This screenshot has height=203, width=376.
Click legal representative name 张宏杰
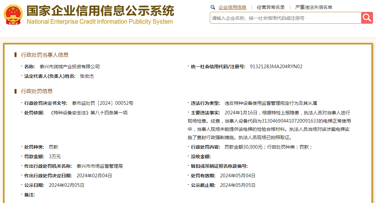pyautogui.click(x=87, y=76)
